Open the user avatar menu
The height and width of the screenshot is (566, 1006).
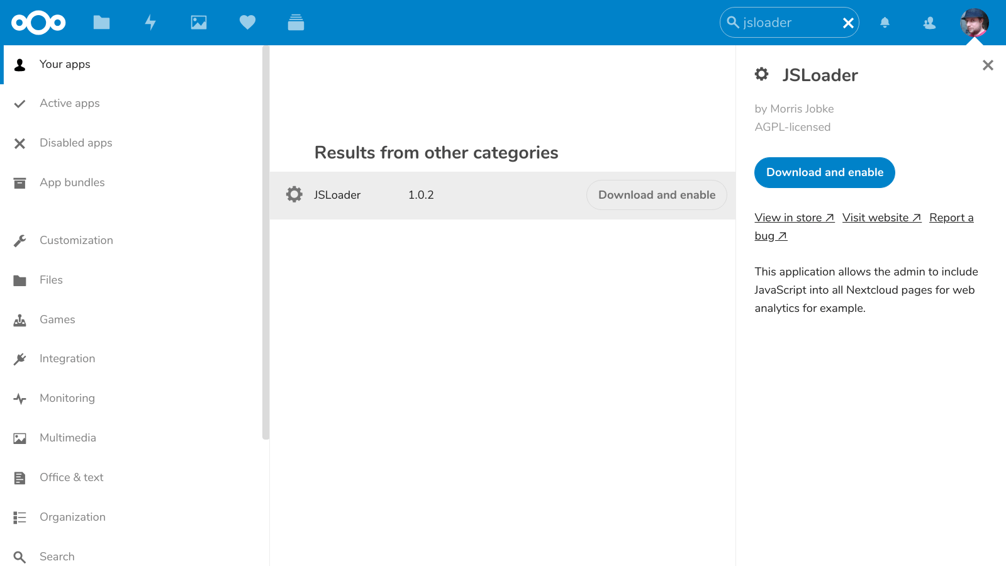[x=975, y=23]
